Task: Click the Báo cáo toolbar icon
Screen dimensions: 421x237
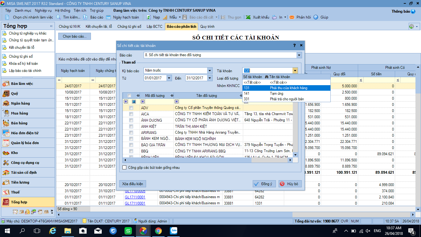Action: click(x=93, y=17)
